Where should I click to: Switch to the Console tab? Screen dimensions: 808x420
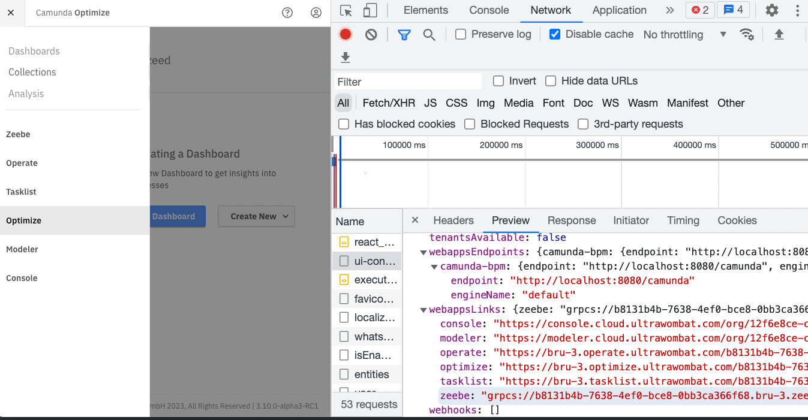click(489, 10)
